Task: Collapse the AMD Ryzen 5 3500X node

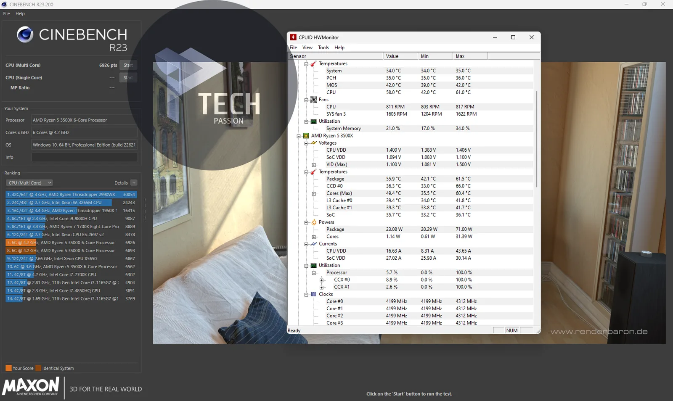Action: click(299, 136)
